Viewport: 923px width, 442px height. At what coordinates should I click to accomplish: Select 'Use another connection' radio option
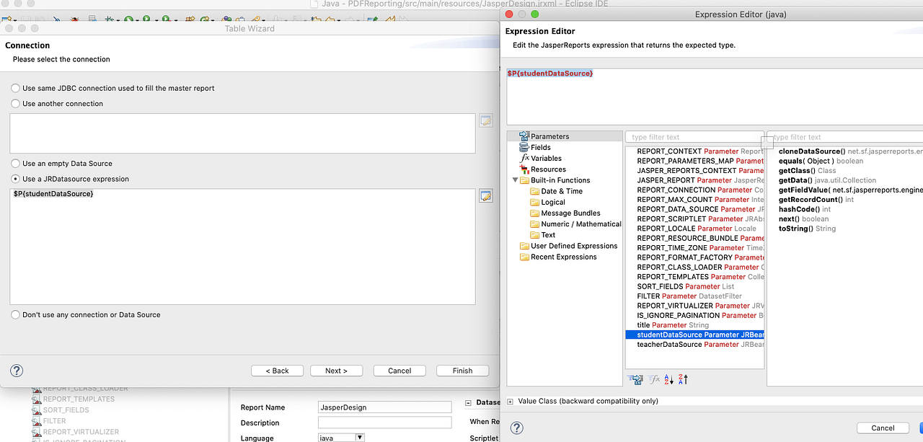[x=15, y=103]
